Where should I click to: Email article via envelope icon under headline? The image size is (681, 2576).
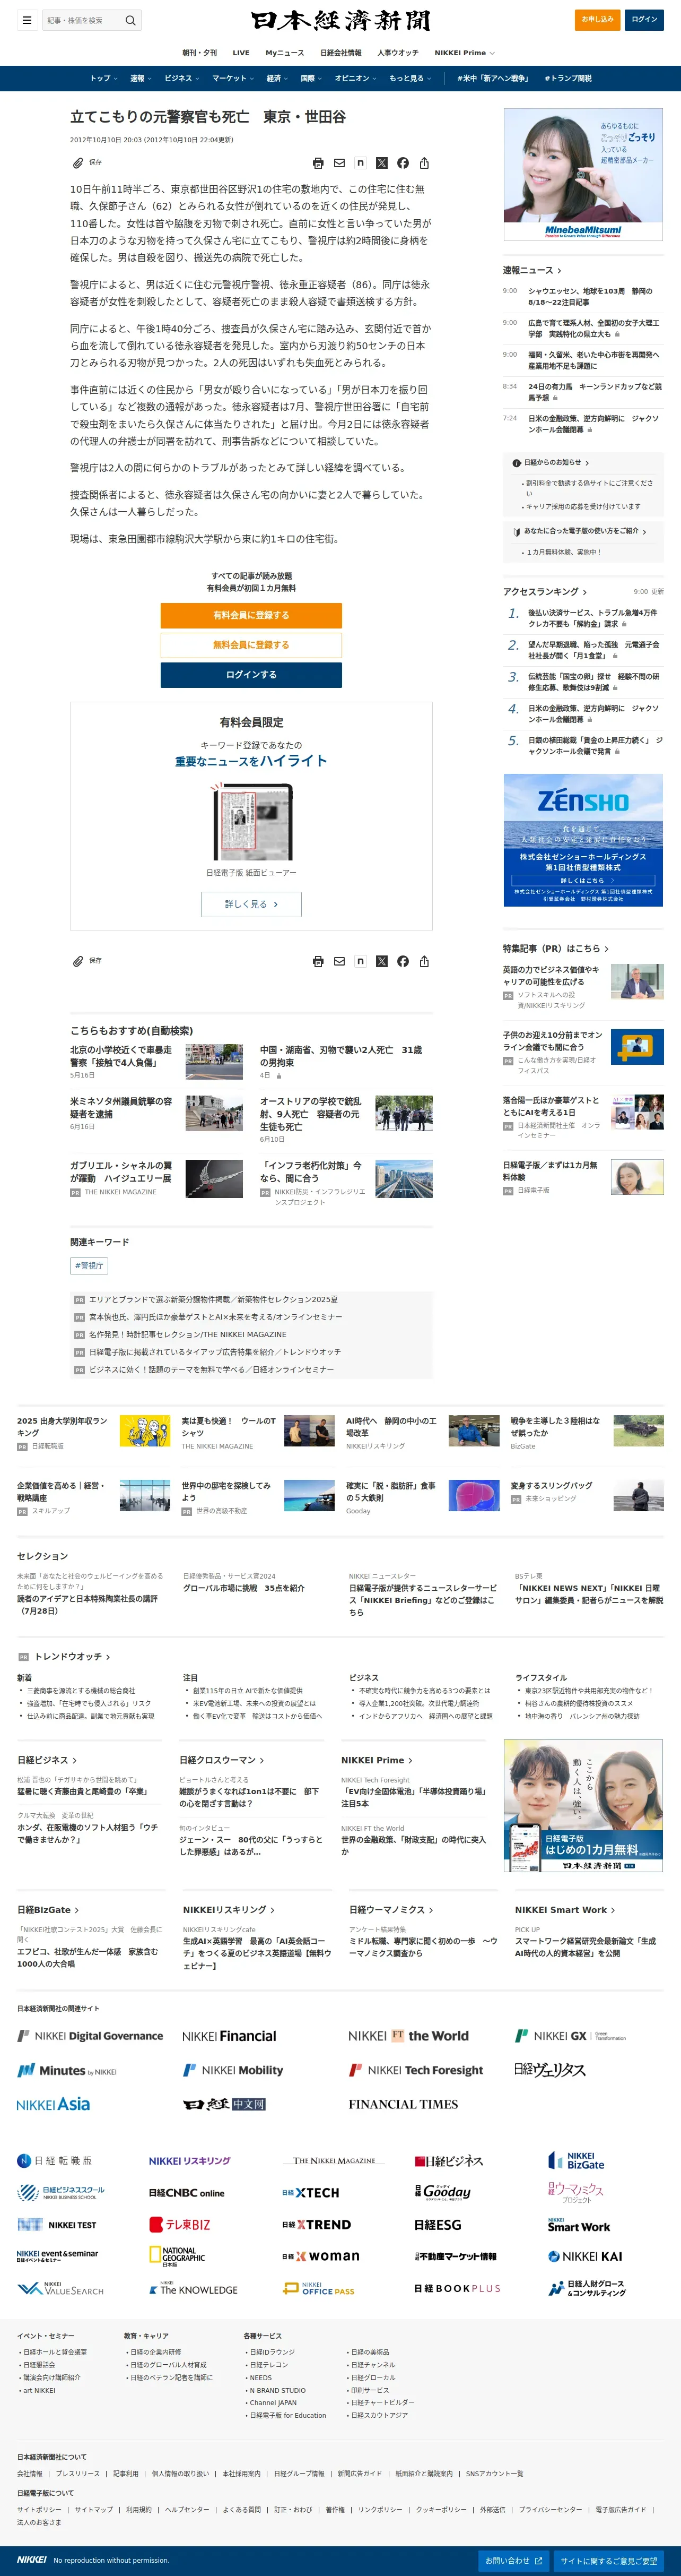click(x=339, y=163)
